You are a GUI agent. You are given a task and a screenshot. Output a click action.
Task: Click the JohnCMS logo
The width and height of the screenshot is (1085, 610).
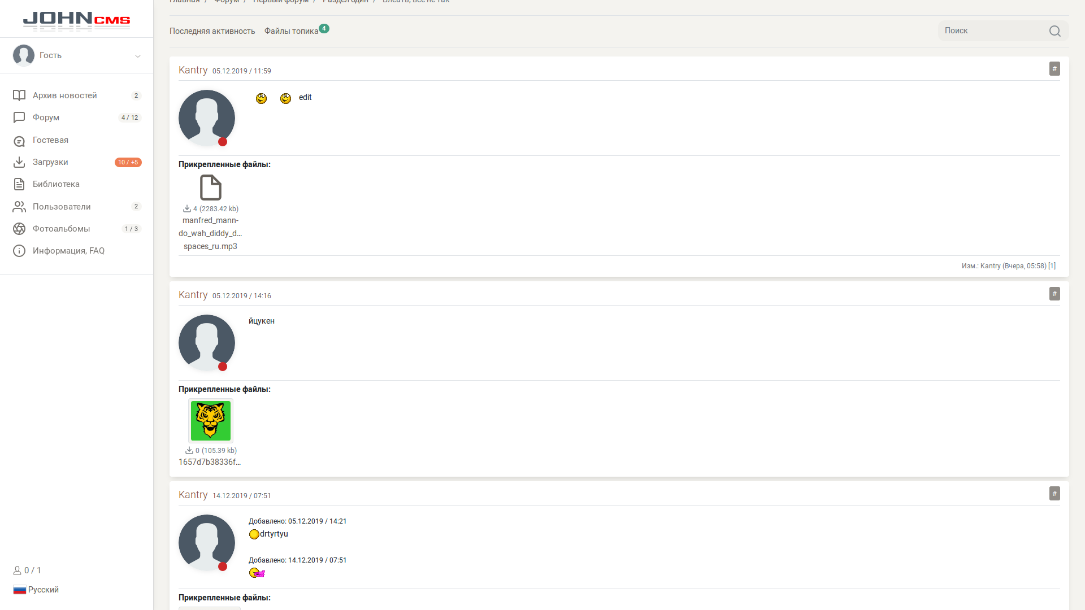pyautogui.click(x=76, y=20)
